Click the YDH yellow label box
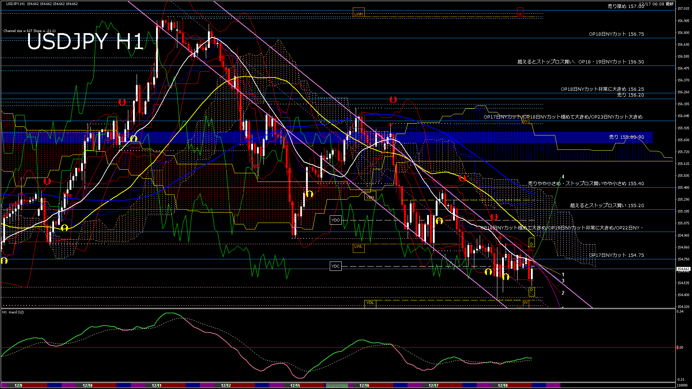This screenshot has width=692, height=389. point(370,197)
